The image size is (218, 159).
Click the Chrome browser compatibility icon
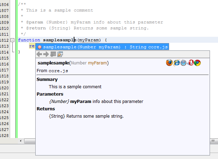(x=198, y=63)
